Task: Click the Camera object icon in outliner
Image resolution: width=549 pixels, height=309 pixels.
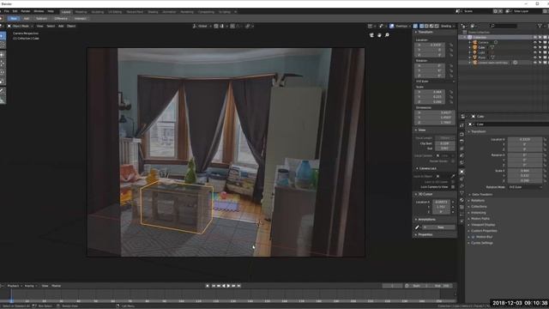Action: pyautogui.click(x=474, y=42)
